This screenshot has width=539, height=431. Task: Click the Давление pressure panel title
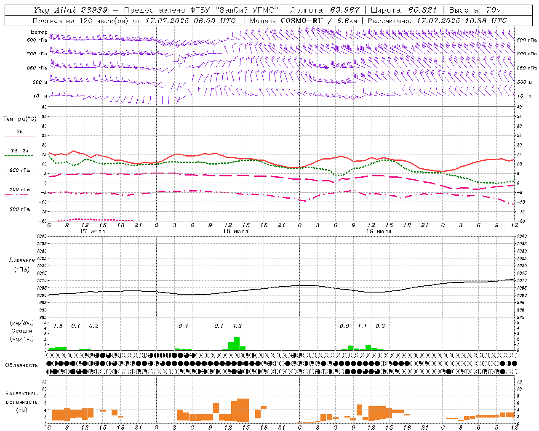(x=22, y=260)
